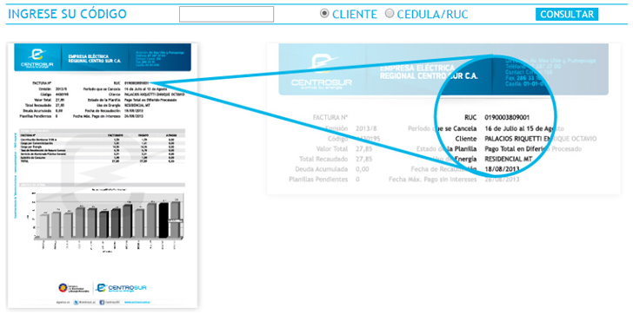The height and width of the screenshot is (314, 633).
Task: Click the CONSULTAR button
Action: pos(567,14)
